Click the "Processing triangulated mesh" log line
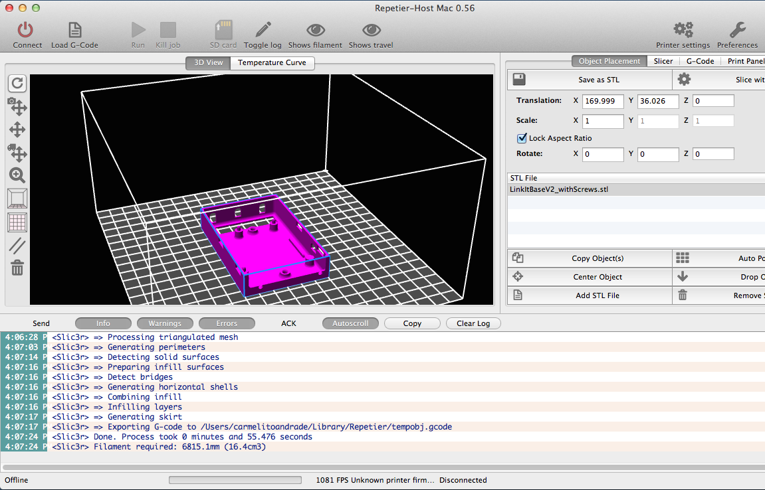Screen dimensions: 765x490 click(383, 337)
